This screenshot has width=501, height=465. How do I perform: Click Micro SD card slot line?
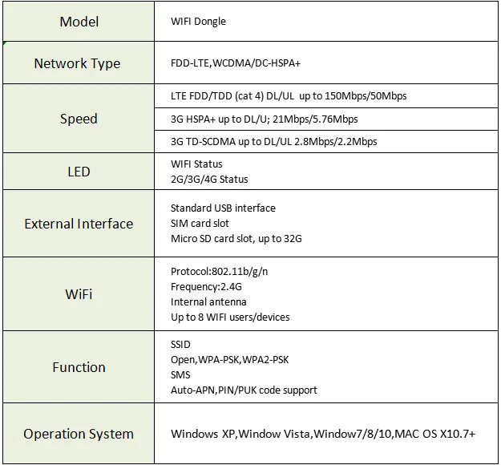(236, 239)
